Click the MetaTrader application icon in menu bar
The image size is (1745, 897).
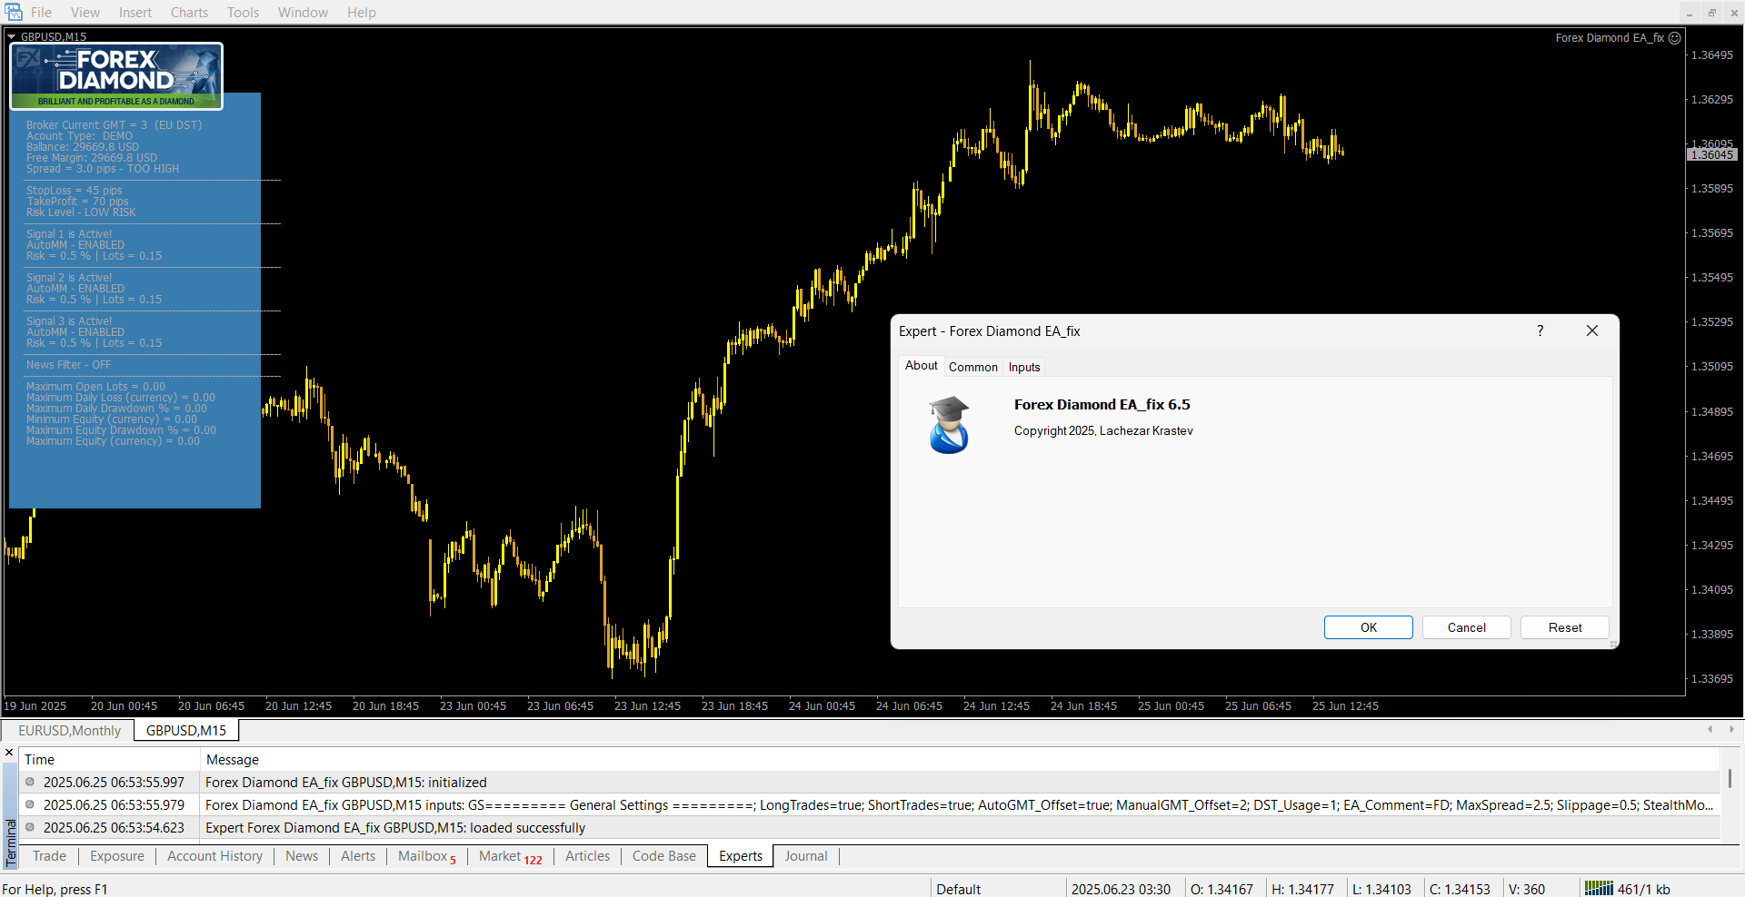[x=13, y=12]
